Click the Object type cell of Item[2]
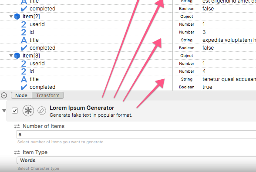The image size is (256, 172). 187,17
